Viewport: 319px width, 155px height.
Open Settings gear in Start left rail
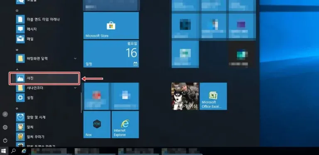pyautogui.click(x=5, y=127)
